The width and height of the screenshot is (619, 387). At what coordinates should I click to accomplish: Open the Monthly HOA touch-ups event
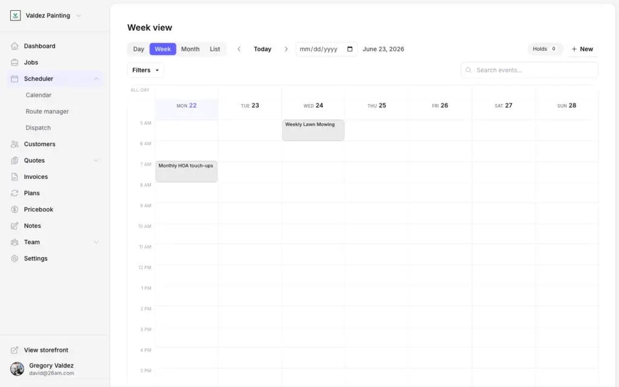tap(186, 171)
